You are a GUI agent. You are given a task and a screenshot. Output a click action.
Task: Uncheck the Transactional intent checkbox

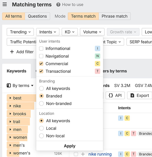(x=41, y=71)
